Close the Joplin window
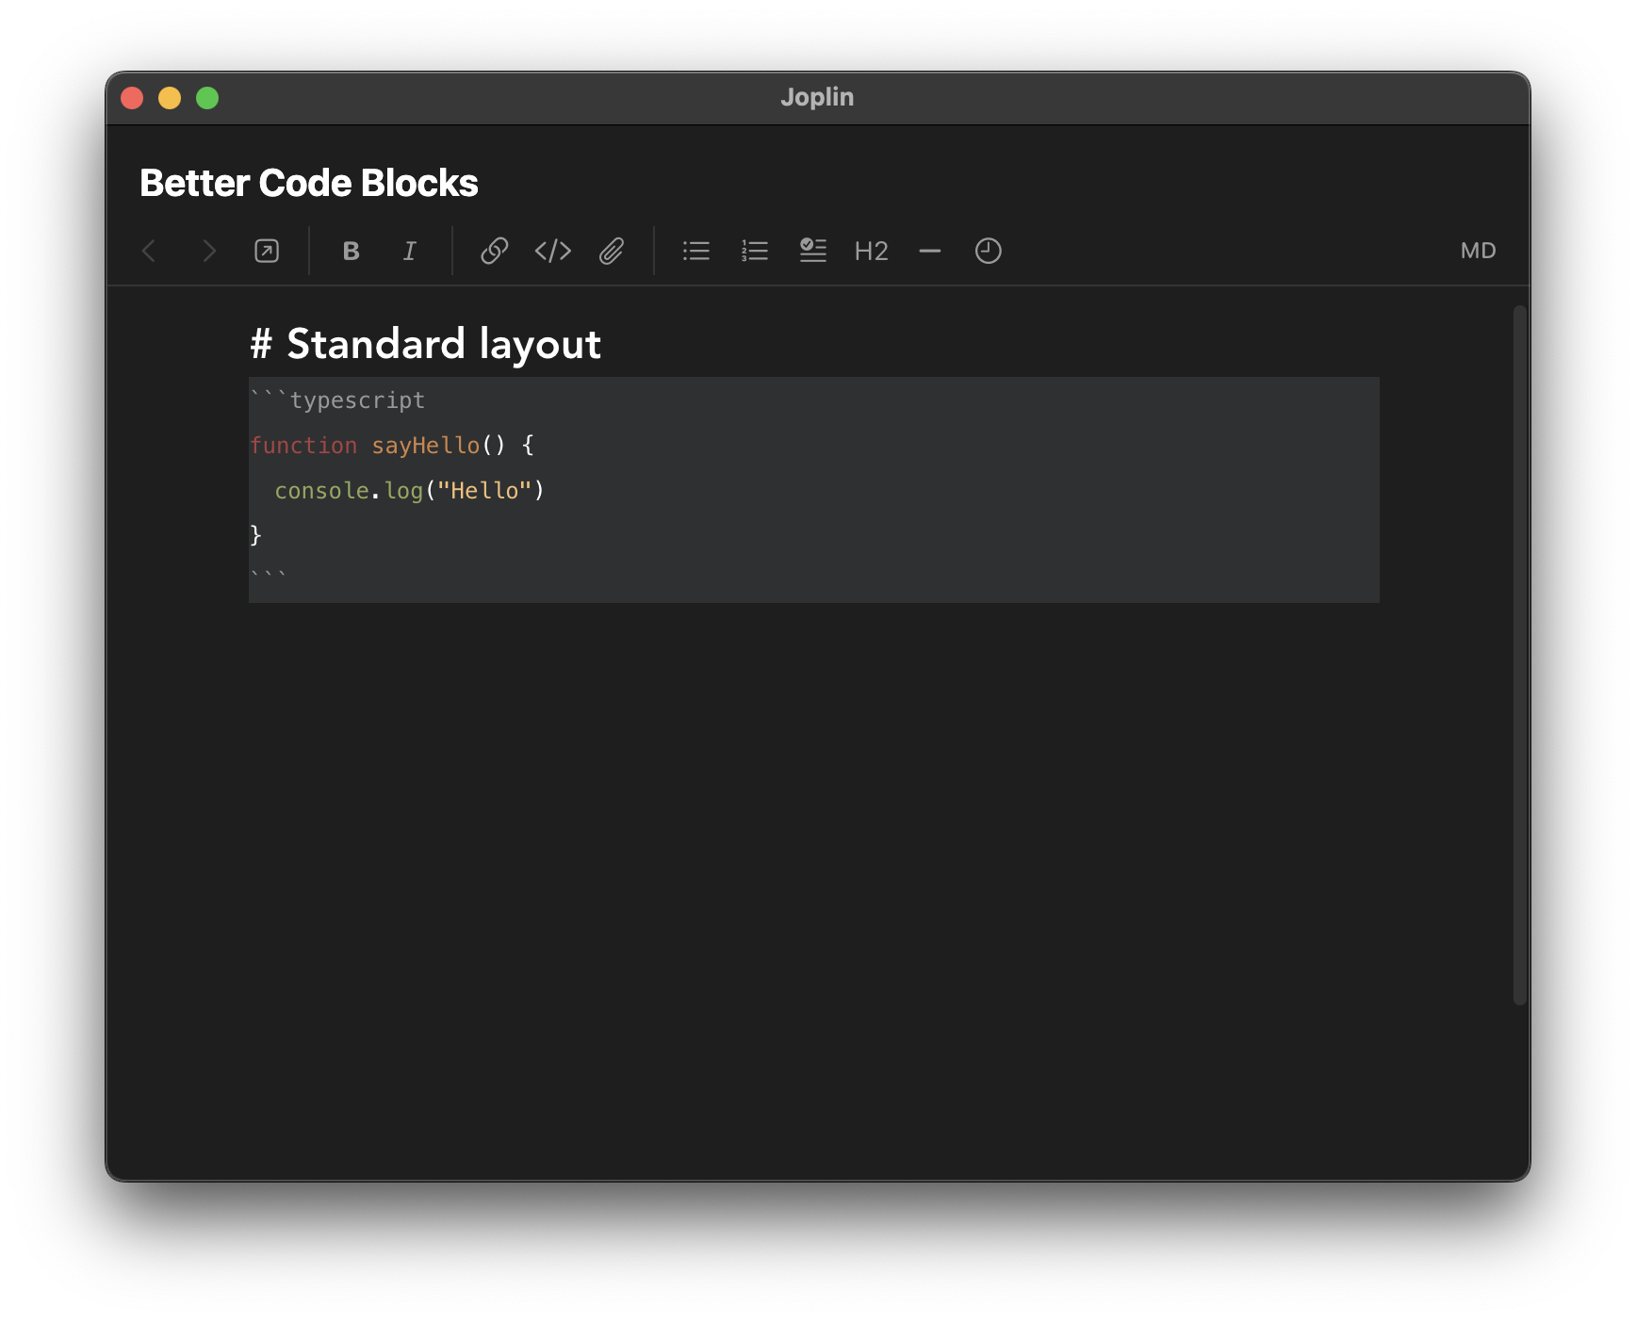This screenshot has width=1636, height=1321. 132,98
